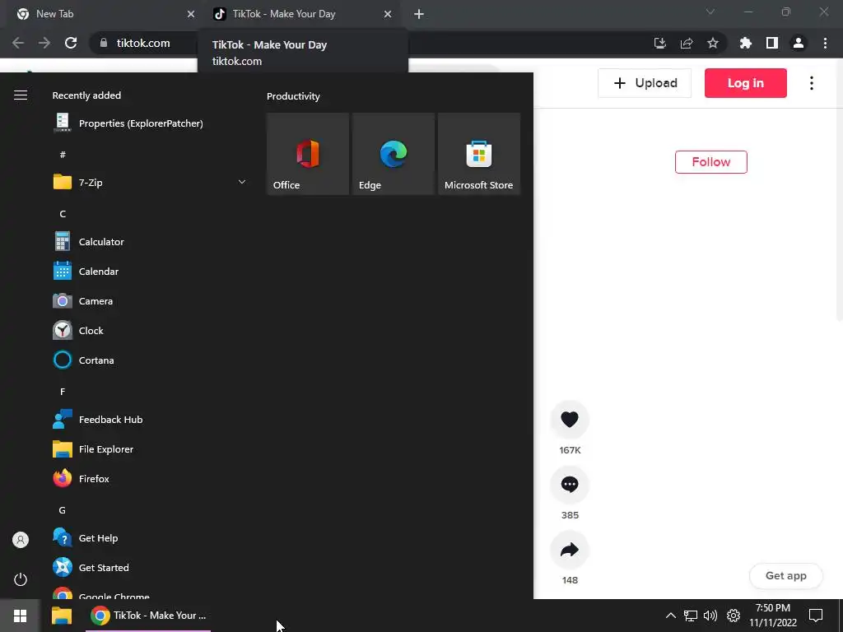Open Chrome three-dot menu

[825, 43]
